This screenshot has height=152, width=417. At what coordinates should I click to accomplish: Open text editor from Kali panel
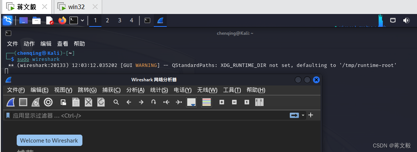[x=50, y=20]
